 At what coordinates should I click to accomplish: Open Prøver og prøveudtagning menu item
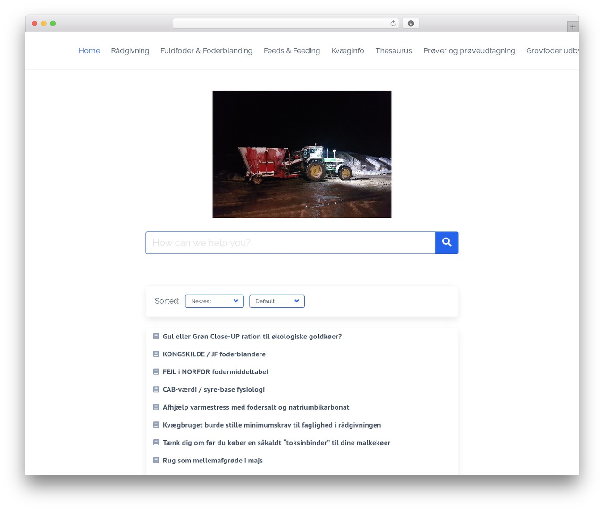click(469, 51)
